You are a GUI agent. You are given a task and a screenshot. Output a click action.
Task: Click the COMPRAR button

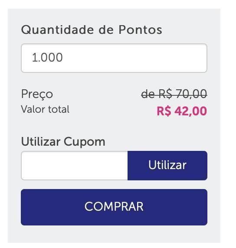coord(114,207)
